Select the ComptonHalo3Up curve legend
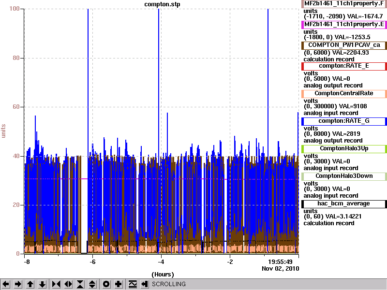 click(344, 149)
